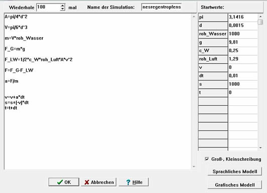267x193 pixels.
Task: Select the value 0,0015 for d
Action: pyautogui.click(x=243, y=26)
